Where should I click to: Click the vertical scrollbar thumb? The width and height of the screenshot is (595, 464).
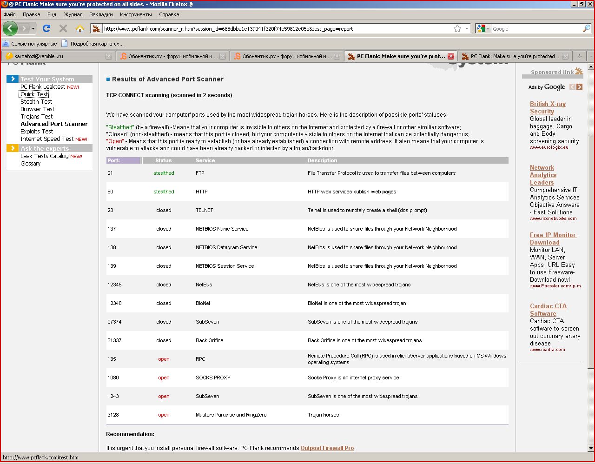[591, 251]
